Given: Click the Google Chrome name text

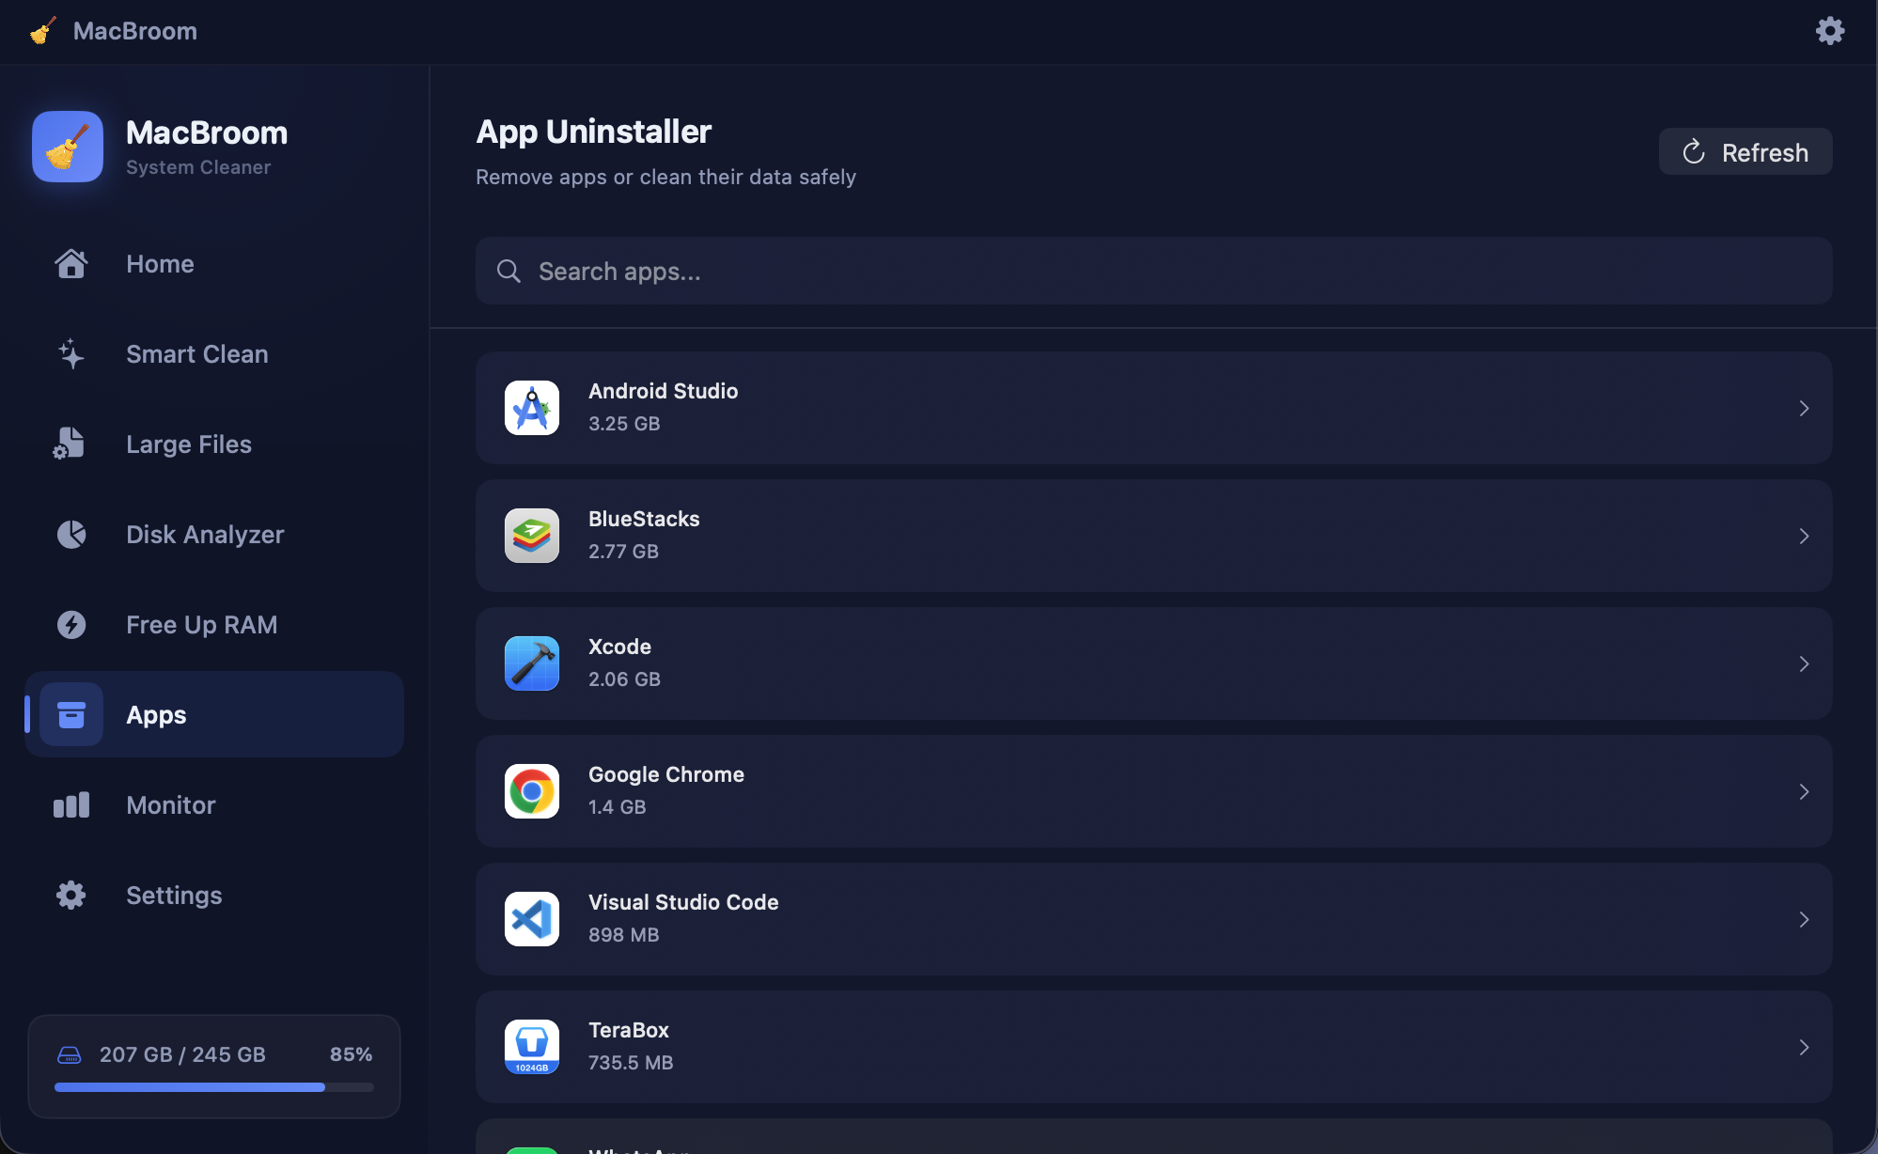Looking at the screenshot, I should (666, 774).
